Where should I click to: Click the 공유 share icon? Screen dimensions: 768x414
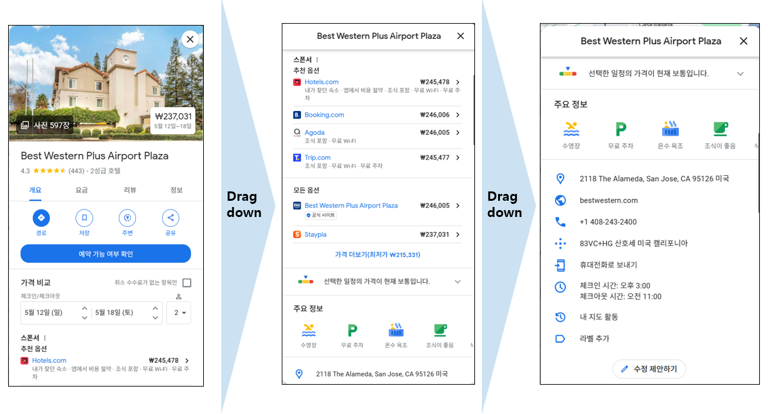(170, 218)
